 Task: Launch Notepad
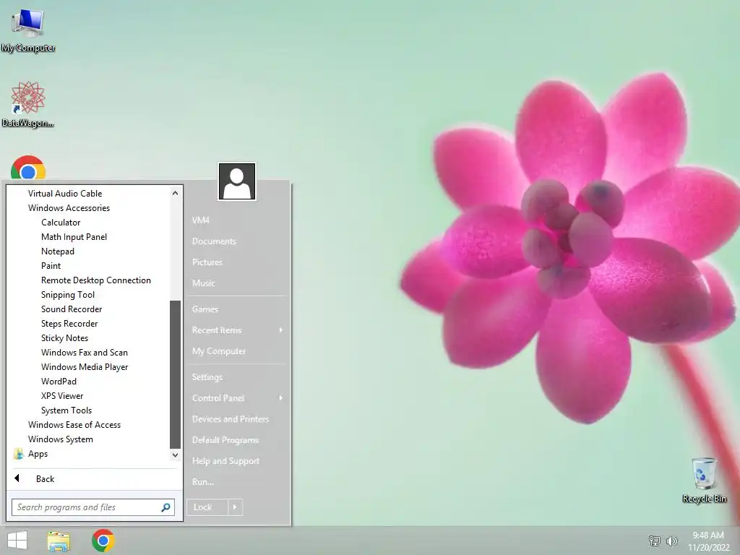(58, 251)
